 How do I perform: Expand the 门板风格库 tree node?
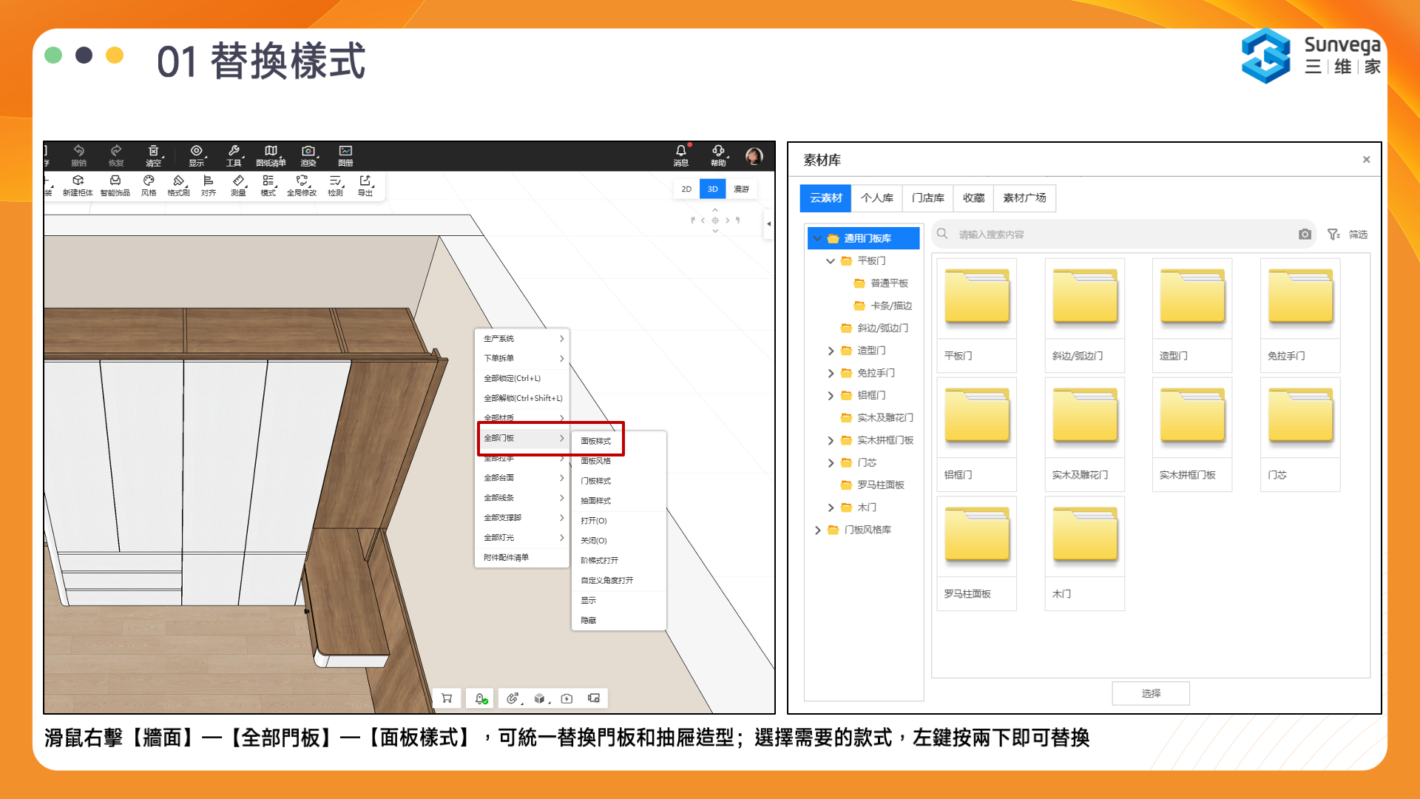pyautogui.click(x=817, y=530)
